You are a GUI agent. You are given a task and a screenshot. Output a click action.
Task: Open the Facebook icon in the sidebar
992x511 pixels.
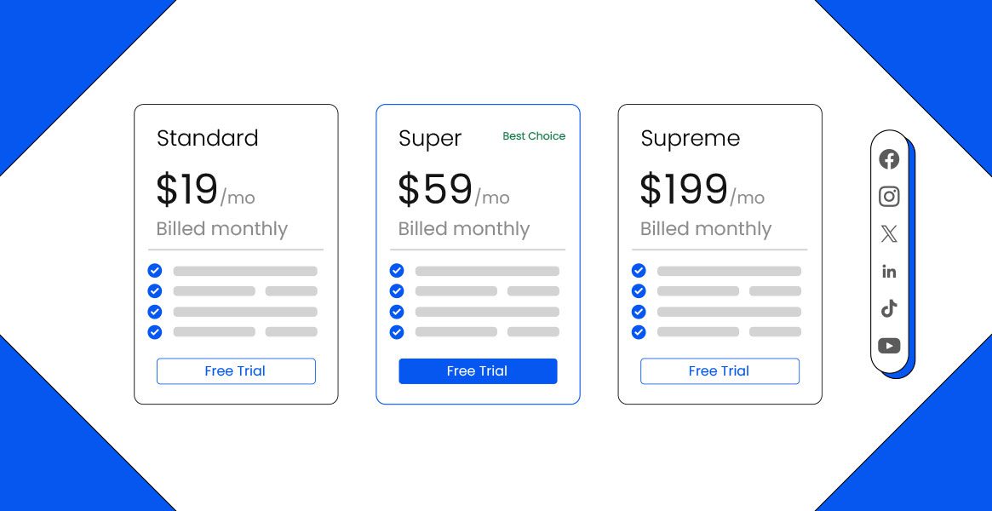pos(889,159)
